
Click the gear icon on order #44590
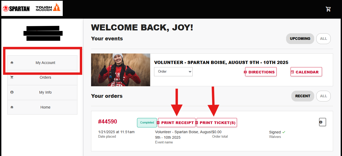322,122
